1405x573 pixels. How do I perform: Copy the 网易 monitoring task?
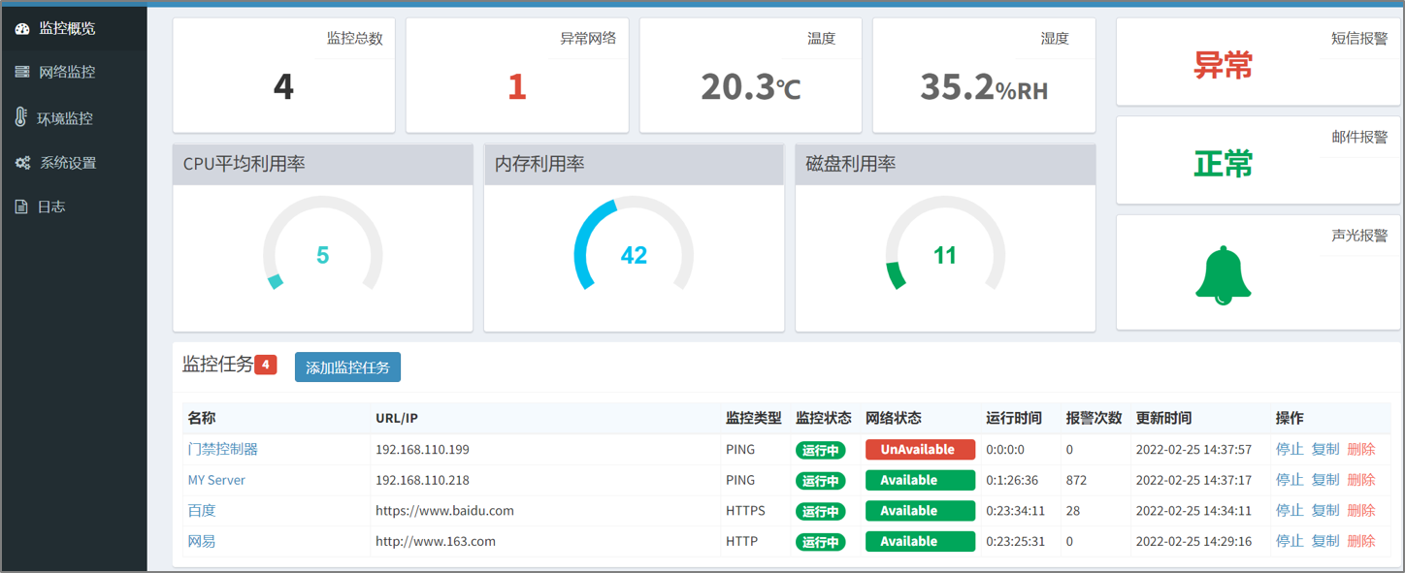pos(1324,541)
